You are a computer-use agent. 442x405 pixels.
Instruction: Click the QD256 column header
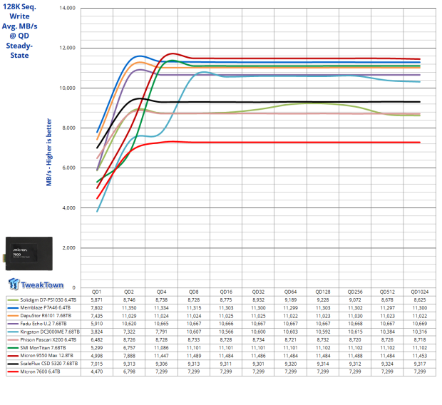pos(355,292)
